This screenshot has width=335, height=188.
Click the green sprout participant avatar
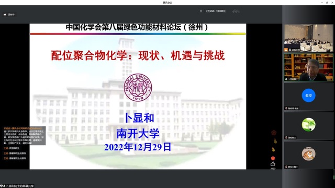pos(308,125)
